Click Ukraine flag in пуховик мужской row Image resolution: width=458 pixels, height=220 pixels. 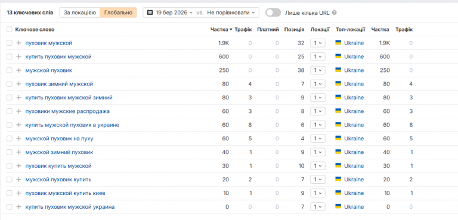click(338, 43)
